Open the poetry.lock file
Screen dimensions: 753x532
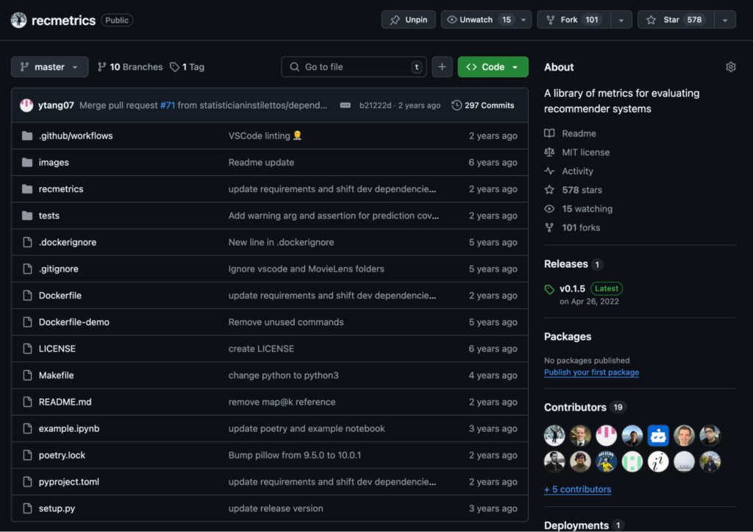(x=62, y=455)
